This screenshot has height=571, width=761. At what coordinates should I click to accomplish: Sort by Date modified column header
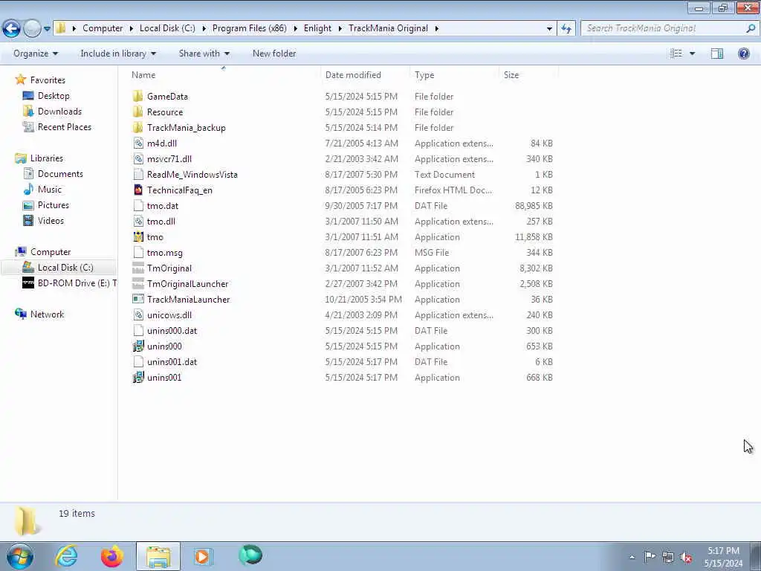[353, 75]
